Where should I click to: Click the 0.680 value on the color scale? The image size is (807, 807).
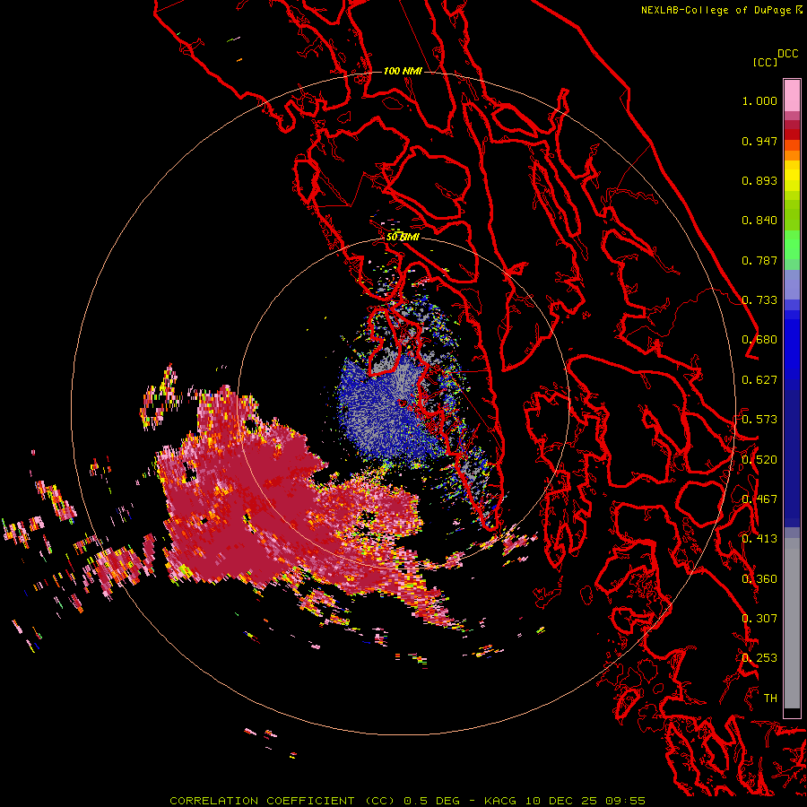(x=759, y=340)
